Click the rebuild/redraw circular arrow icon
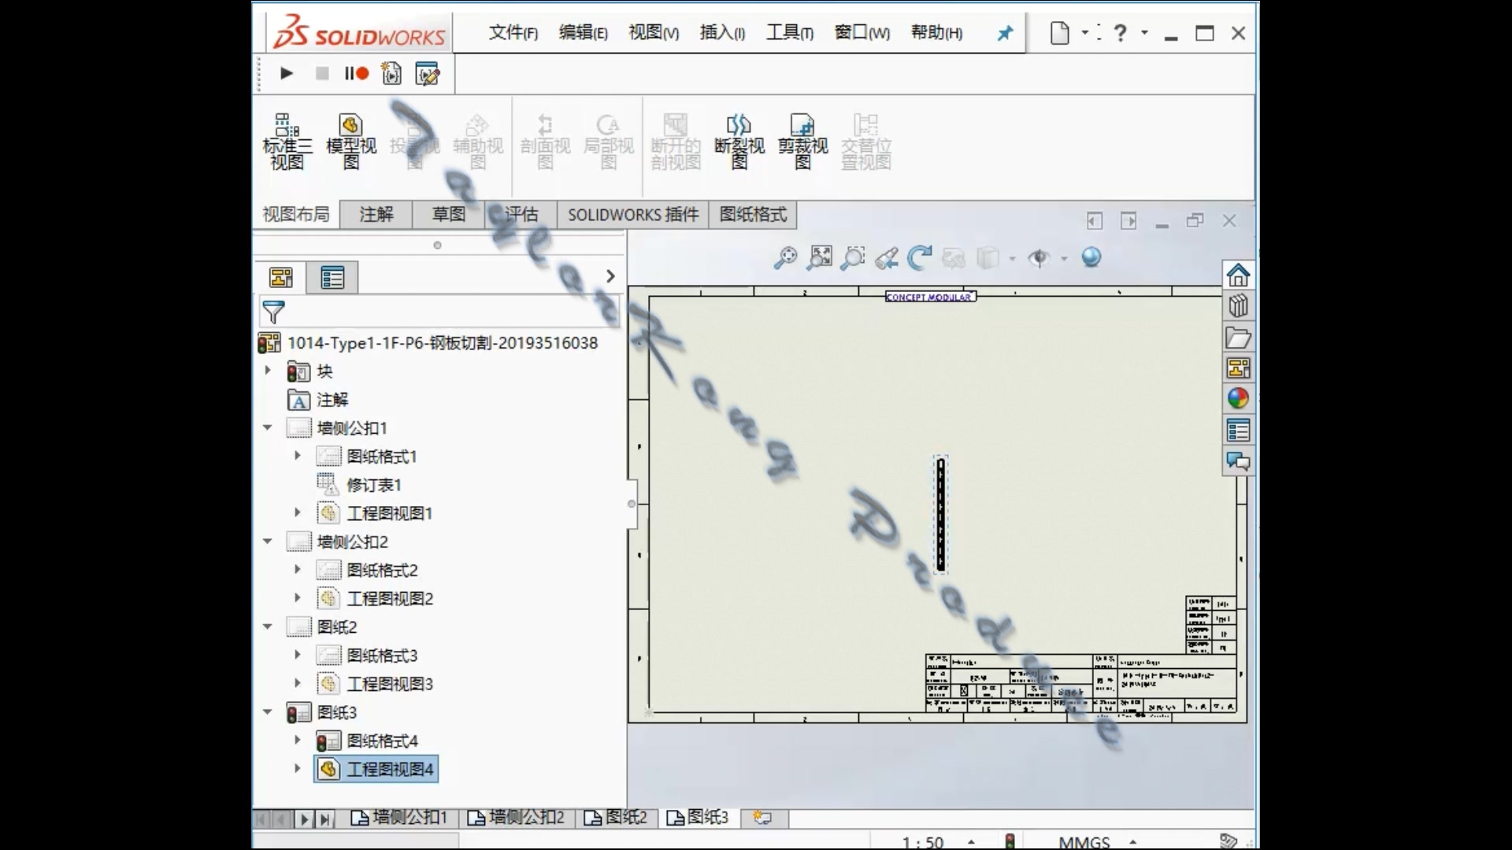 point(921,257)
